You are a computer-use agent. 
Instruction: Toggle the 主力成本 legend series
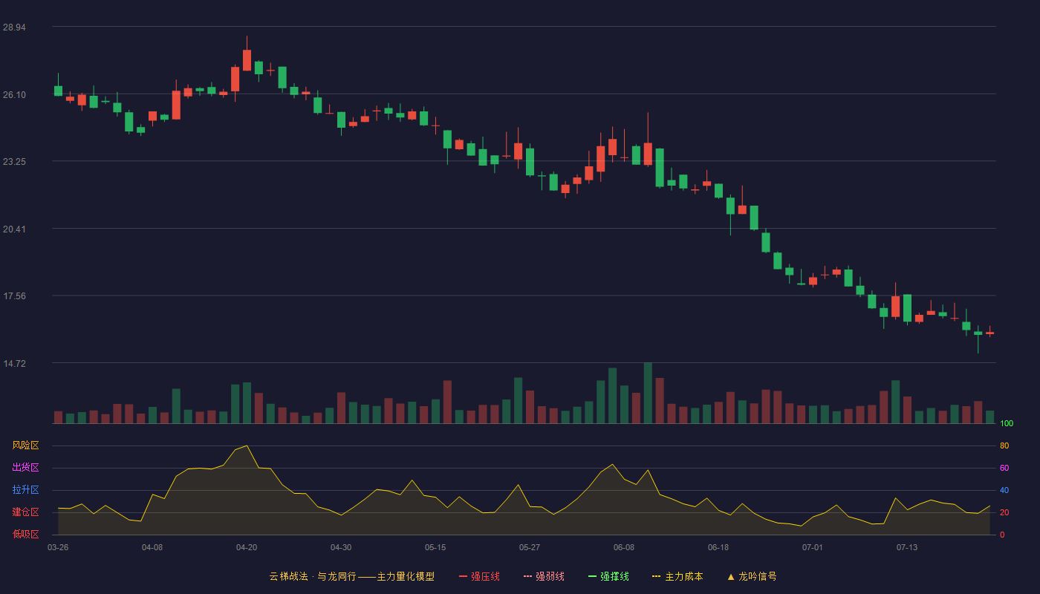click(x=677, y=576)
